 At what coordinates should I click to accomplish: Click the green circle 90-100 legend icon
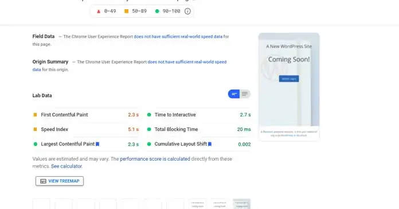point(157,11)
